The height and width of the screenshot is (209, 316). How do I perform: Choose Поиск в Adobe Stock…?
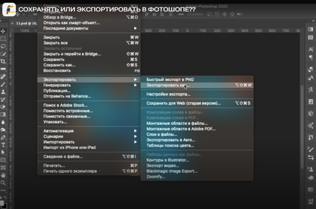pyautogui.click(x=88, y=105)
